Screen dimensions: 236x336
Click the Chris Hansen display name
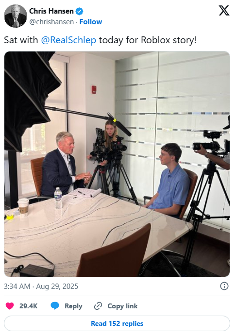[51, 11]
